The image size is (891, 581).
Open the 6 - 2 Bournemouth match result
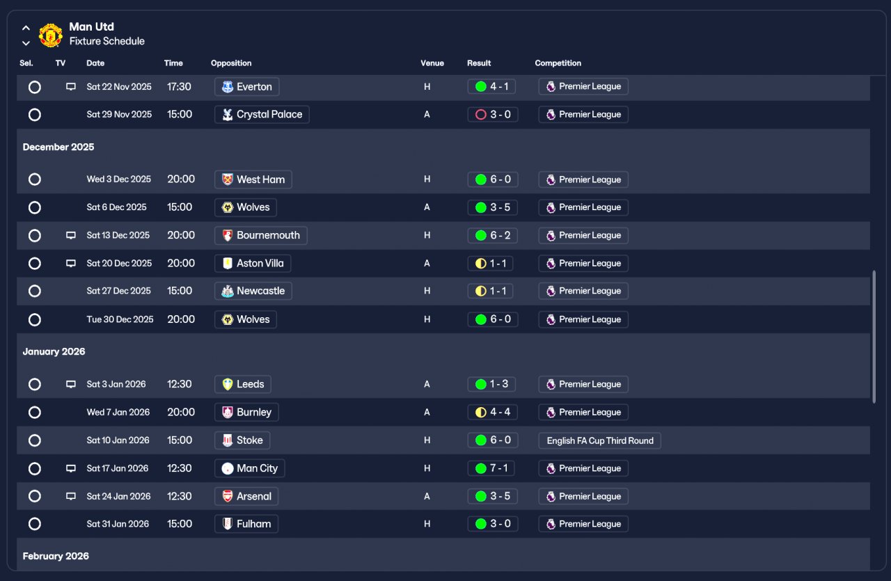coord(493,236)
